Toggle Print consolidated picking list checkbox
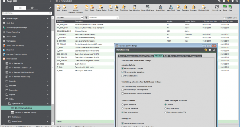Screen dimensions: 241x127 pos(122,123)
